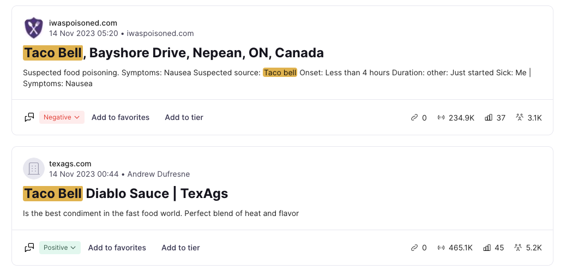Click the texags.com building avatar icon
The height and width of the screenshot is (276, 566).
[34, 169]
